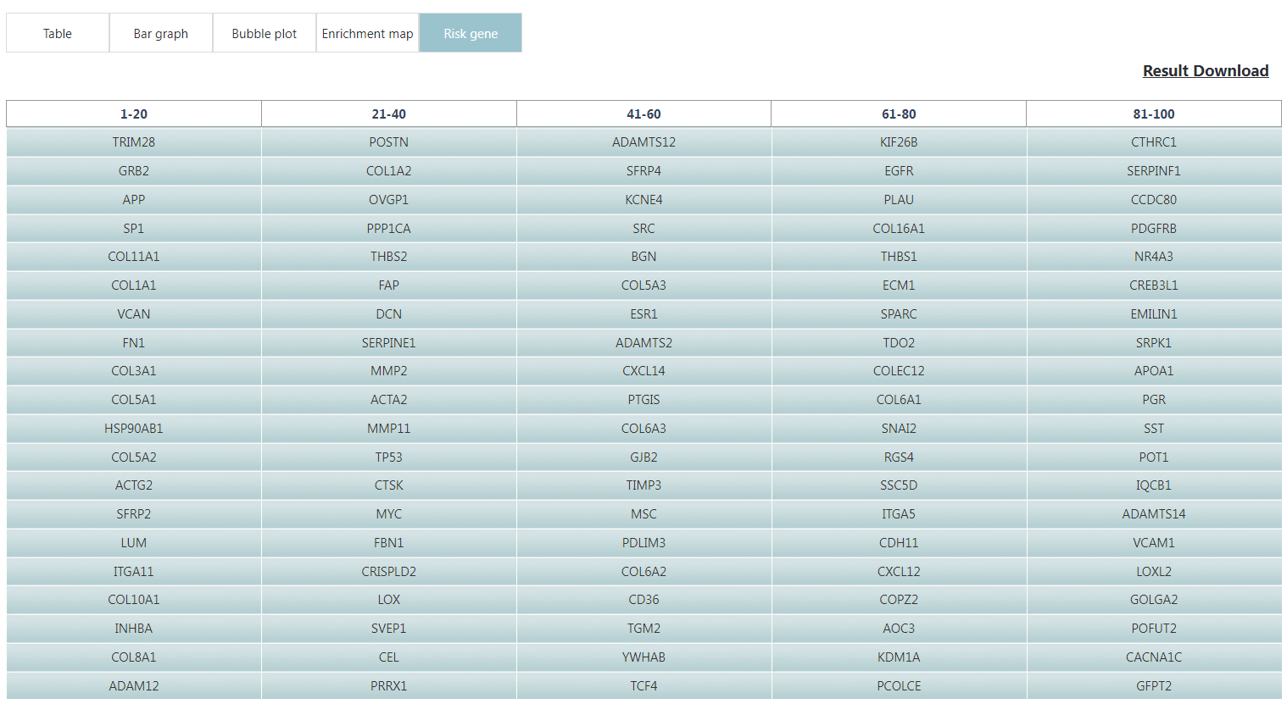The height and width of the screenshot is (704, 1287).
Task: Click the 41-60 column header
Action: [x=644, y=114]
